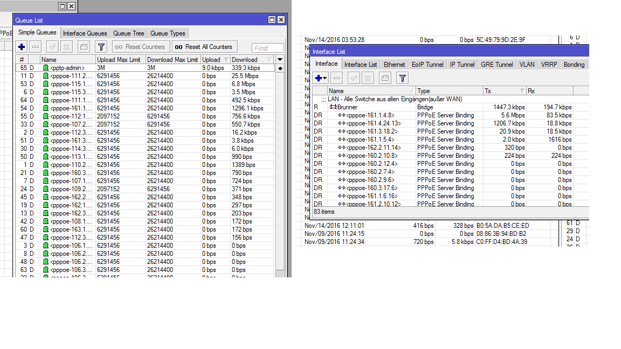Switch to the Interface tab

(x=326, y=64)
